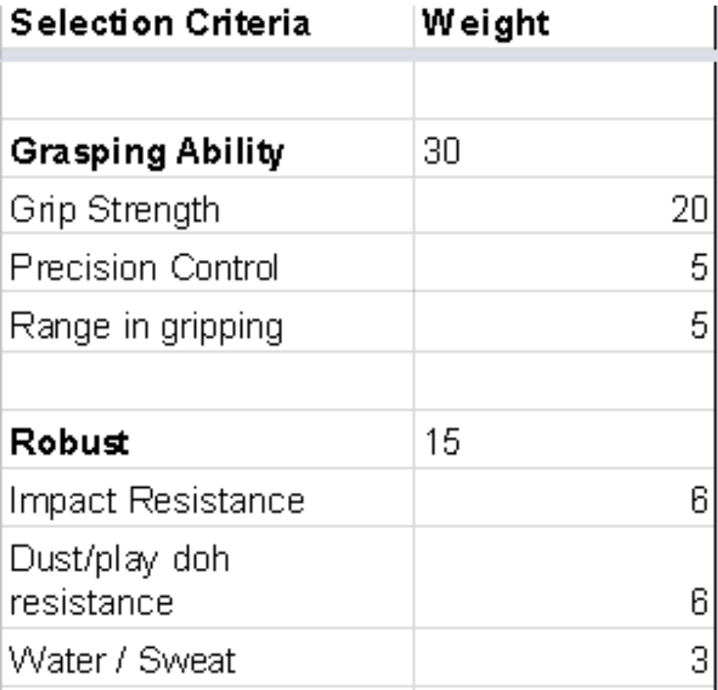Click the Impact Resistance cell

pos(207,498)
